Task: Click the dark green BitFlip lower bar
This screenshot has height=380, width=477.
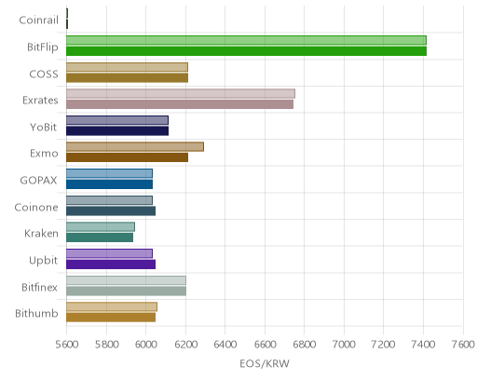Action: tap(246, 51)
